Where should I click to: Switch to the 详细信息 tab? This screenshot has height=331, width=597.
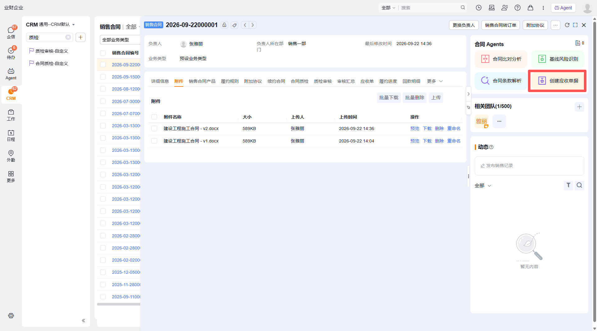tap(160, 81)
